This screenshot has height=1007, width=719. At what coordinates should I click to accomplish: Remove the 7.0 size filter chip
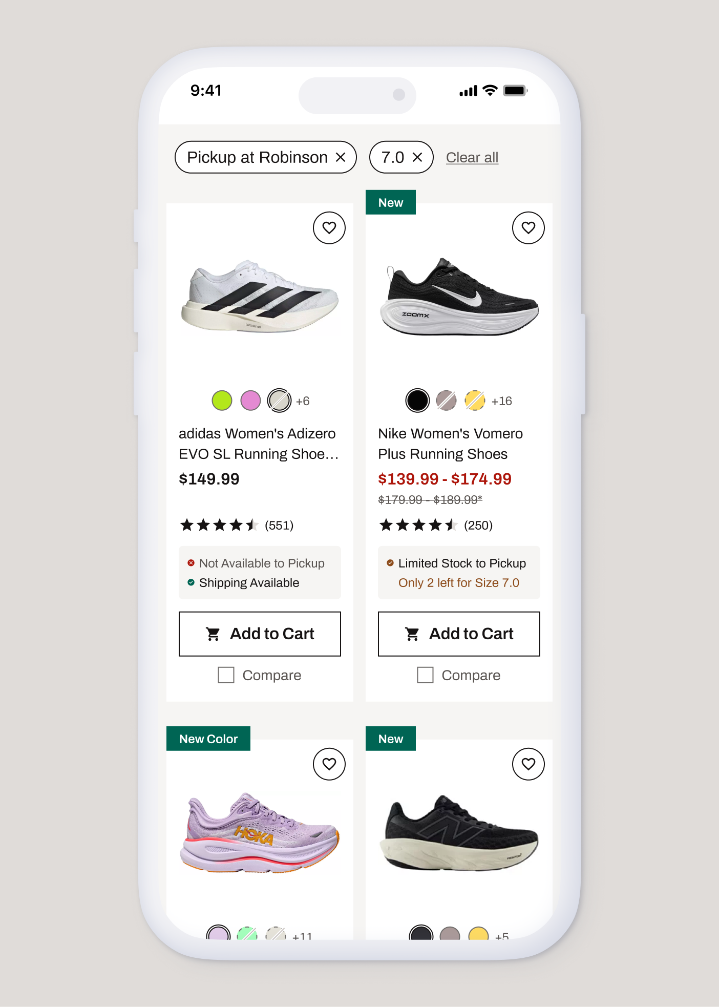click(417, 157)
